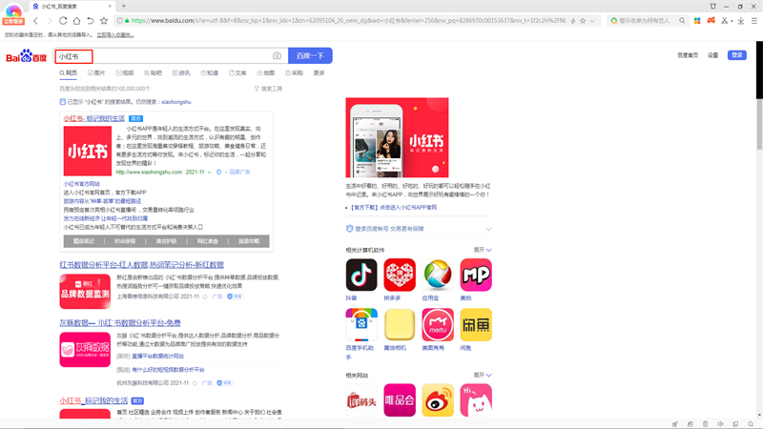Click the Baidu logo
763x429 pixels.
tap(27, 56)
